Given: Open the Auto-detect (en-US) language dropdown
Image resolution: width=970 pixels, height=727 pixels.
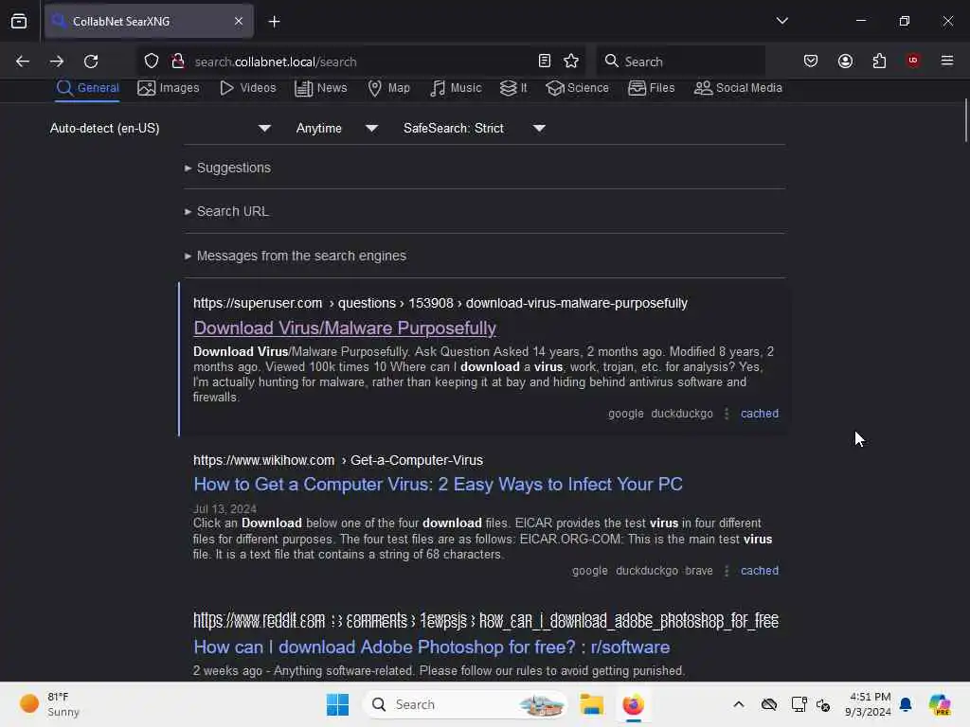Looking at the screenshot, I should coord(160,128).
